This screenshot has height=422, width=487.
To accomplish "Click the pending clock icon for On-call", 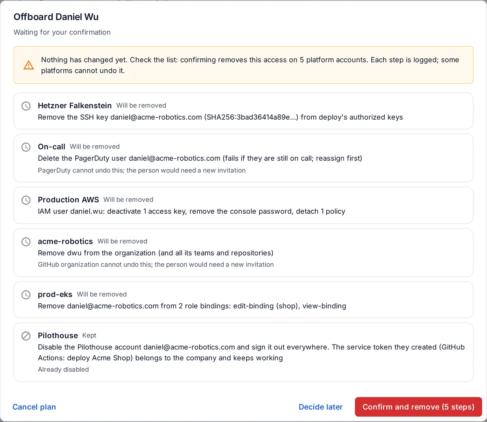I will tap(26, 147).
